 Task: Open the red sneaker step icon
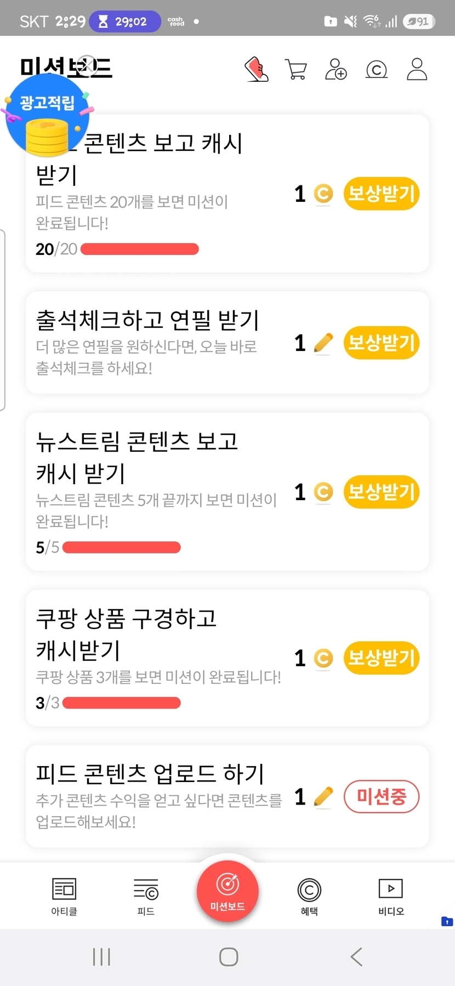pos(256,70)
